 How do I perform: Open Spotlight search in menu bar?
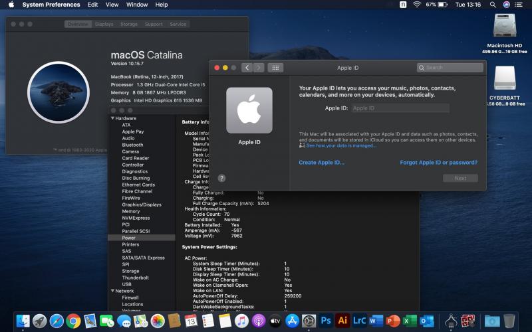(493, 5)
